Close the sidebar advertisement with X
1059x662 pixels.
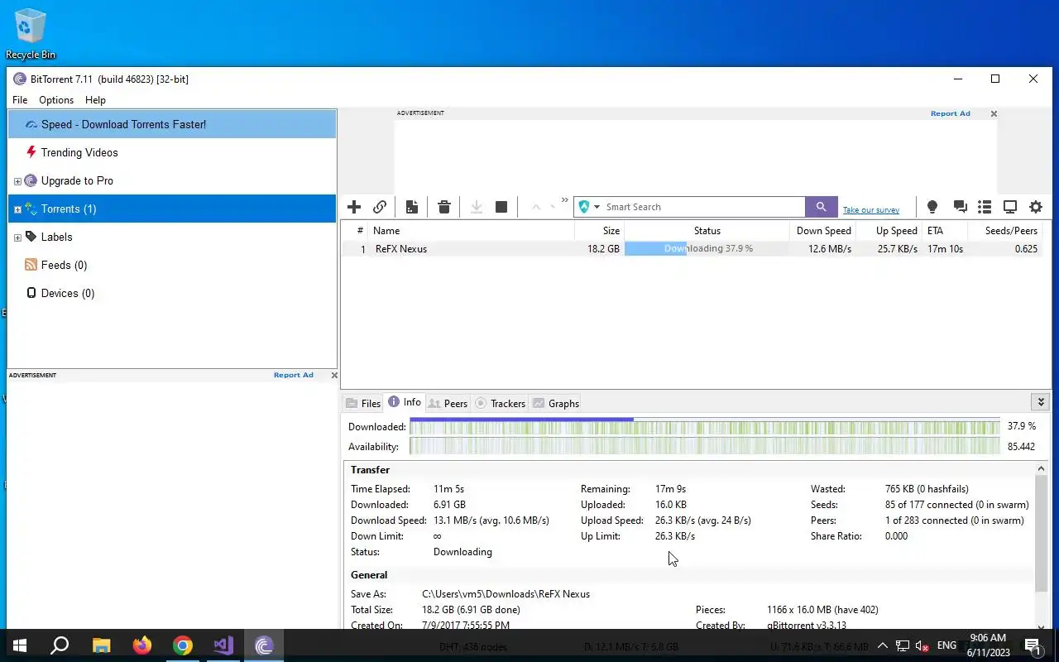click(334, 375)
